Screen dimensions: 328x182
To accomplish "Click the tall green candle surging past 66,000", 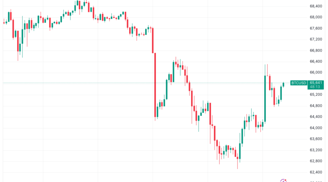I will tap(265, 98).
